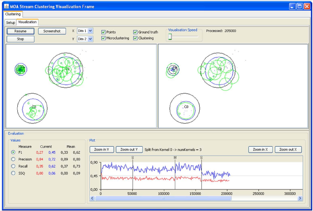Image resolution: width=313 pixels, height=211 pixels.
Task: Select the Clustering top tab
Action: click(13, 14)
